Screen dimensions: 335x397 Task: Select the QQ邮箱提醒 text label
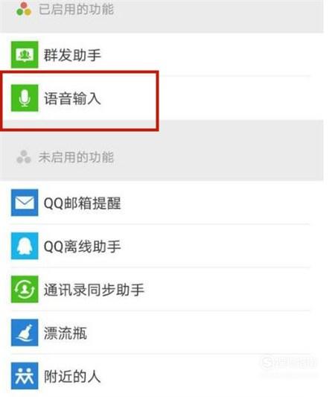click(82, 203)
